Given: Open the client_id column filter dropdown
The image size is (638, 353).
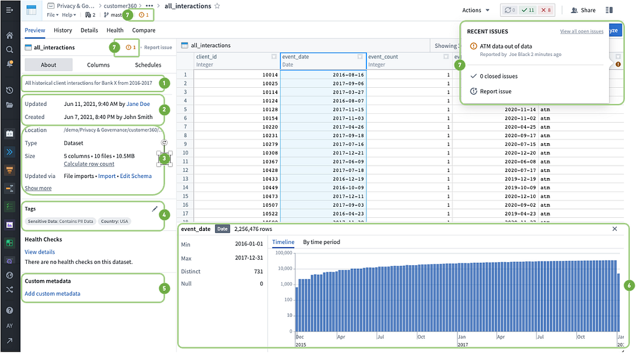Looking at the screenshot, I should tap(274, 57).
